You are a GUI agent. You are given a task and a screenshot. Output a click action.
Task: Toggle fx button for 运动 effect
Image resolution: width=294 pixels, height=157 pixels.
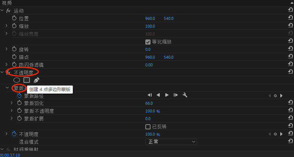pyautogui.click(x=8, y=11)
